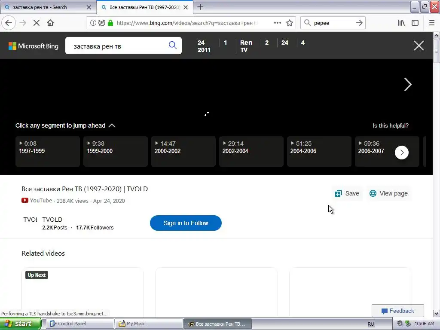The width and height of the screenshot is (440, 330).
Task: Switch to 'заставка рен тв - Search' tab
Action: pos(48,7)
